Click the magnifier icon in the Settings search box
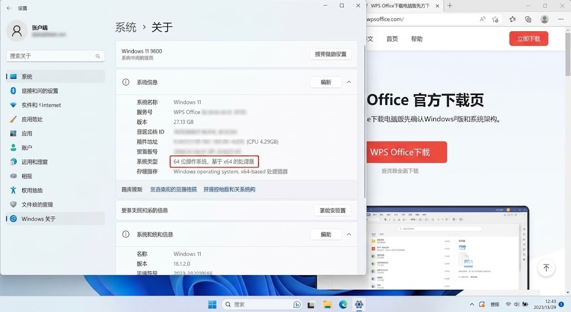 pos(98,56)
